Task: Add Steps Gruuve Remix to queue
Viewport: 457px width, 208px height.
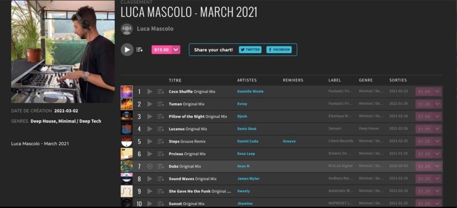Action: pyautogui.click(x=160, y=141)
